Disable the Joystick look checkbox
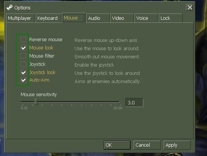 tap(23, 72)
